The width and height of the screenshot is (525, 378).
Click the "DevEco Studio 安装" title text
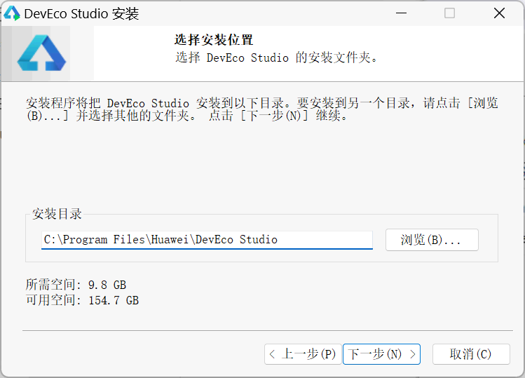[81, 13]
